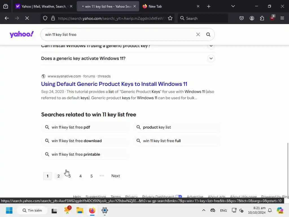Search 'win 11 key list free full'
289x217 pixels.
click(177, 141)
